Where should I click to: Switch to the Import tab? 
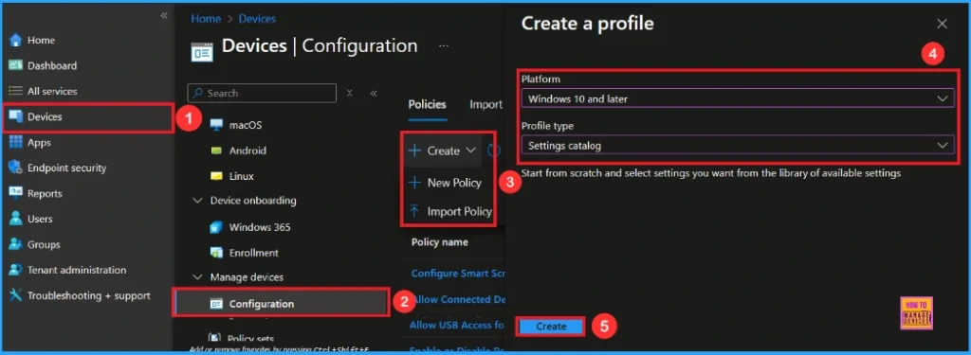pyautogui.click(x=486, y=104)
